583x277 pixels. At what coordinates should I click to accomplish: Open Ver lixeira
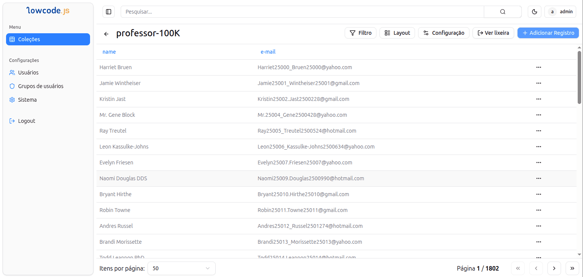click(493, 33)
